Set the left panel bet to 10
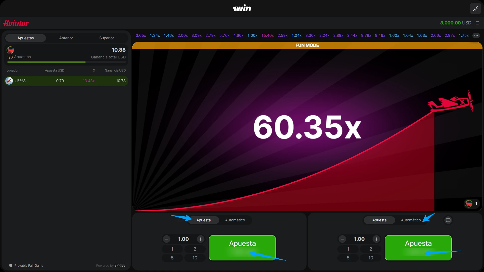The height and width of the screenshot is (272, 484). 195,258
